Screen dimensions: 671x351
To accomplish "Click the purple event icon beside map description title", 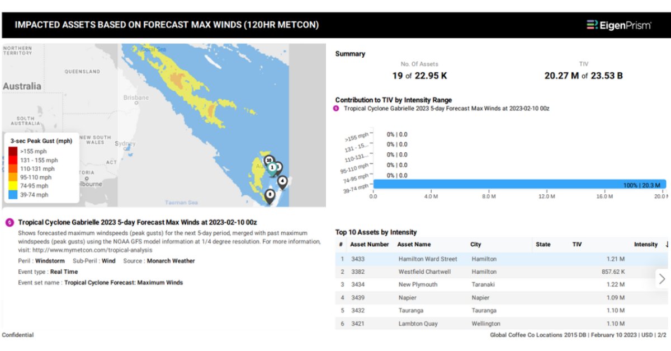I will point(10,222).
